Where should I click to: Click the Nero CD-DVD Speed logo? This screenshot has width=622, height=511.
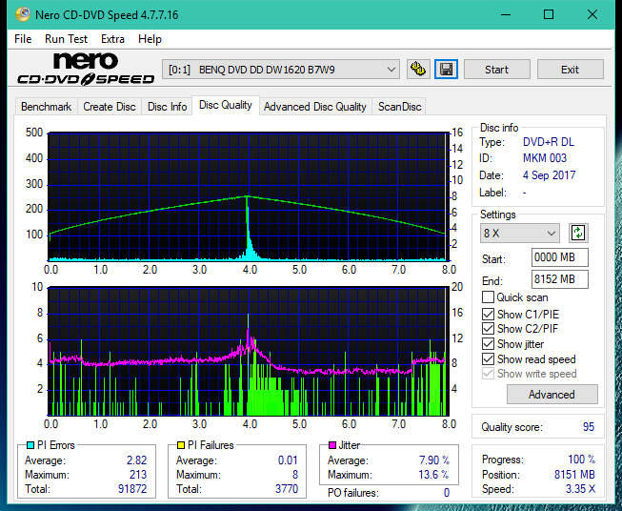click(86, 69)
